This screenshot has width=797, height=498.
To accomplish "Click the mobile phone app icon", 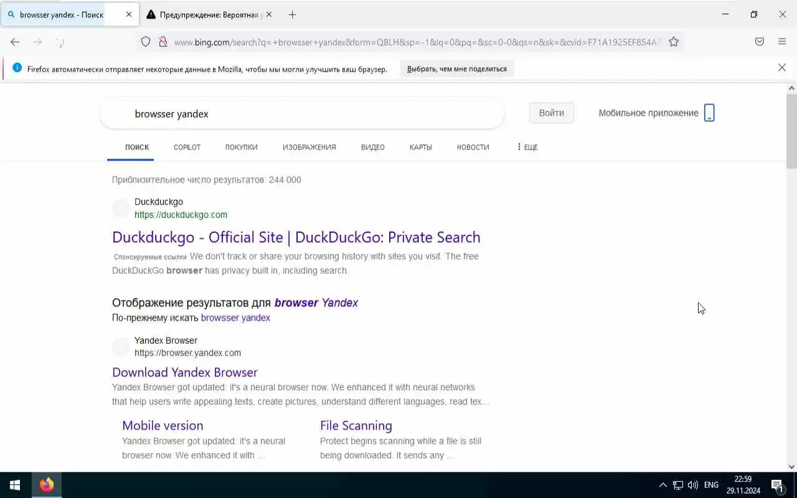I will [x=709, y=113].
